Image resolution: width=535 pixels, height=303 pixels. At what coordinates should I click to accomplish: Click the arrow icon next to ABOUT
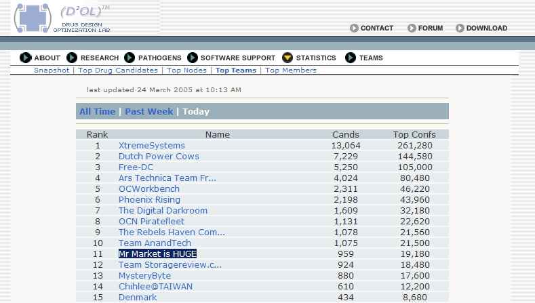point(26,58)
